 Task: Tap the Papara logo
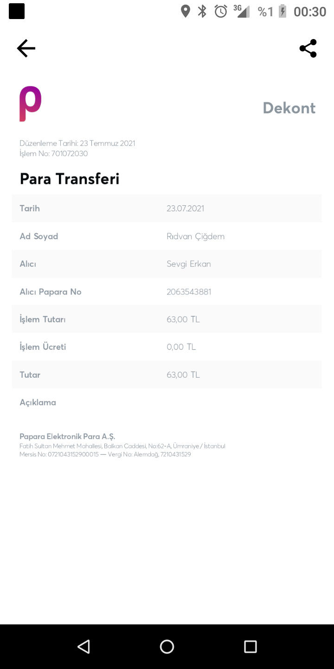pos(30,104)
